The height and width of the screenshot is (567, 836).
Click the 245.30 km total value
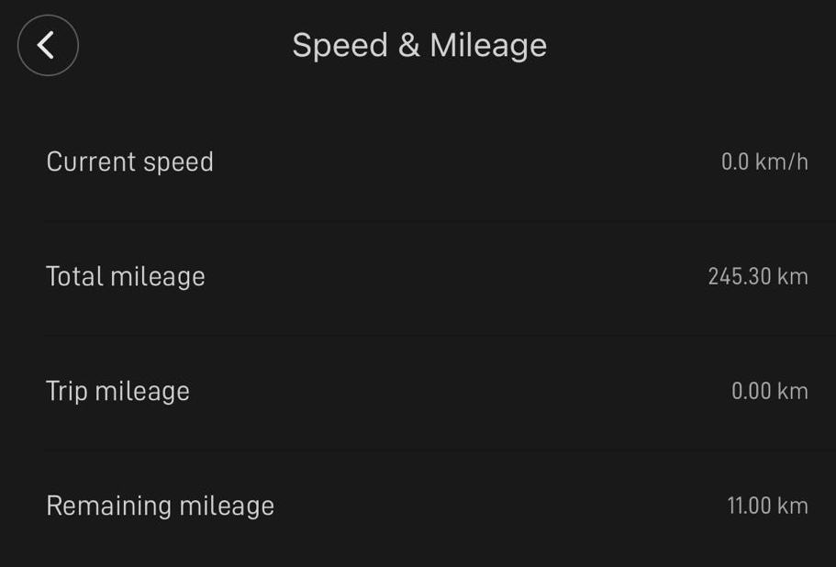click(757, 276)
